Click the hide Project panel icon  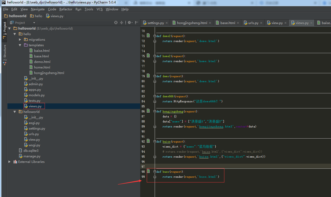(136, 23)
